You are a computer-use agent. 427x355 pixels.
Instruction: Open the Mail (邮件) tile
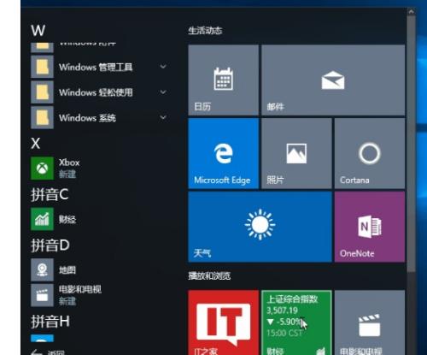pos(333,80)
